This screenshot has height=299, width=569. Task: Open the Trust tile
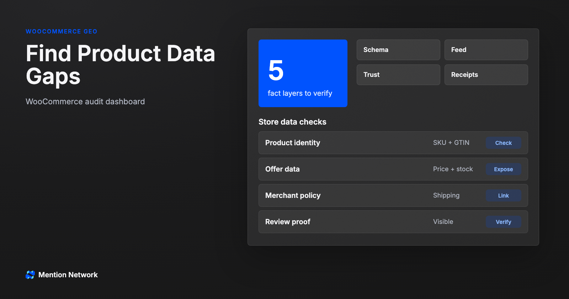398,75
